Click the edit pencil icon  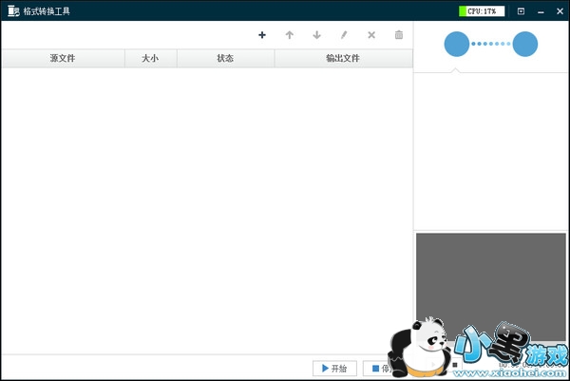pos(344,35)
